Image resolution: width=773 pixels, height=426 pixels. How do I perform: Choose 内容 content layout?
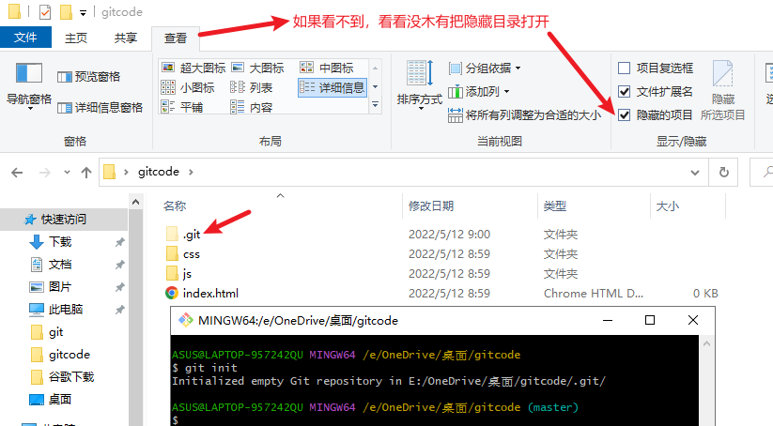[x=252, y=107]
